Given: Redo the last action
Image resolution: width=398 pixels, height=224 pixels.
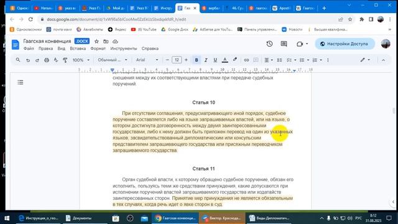Looking at the screenshot, I should (37, 60).
